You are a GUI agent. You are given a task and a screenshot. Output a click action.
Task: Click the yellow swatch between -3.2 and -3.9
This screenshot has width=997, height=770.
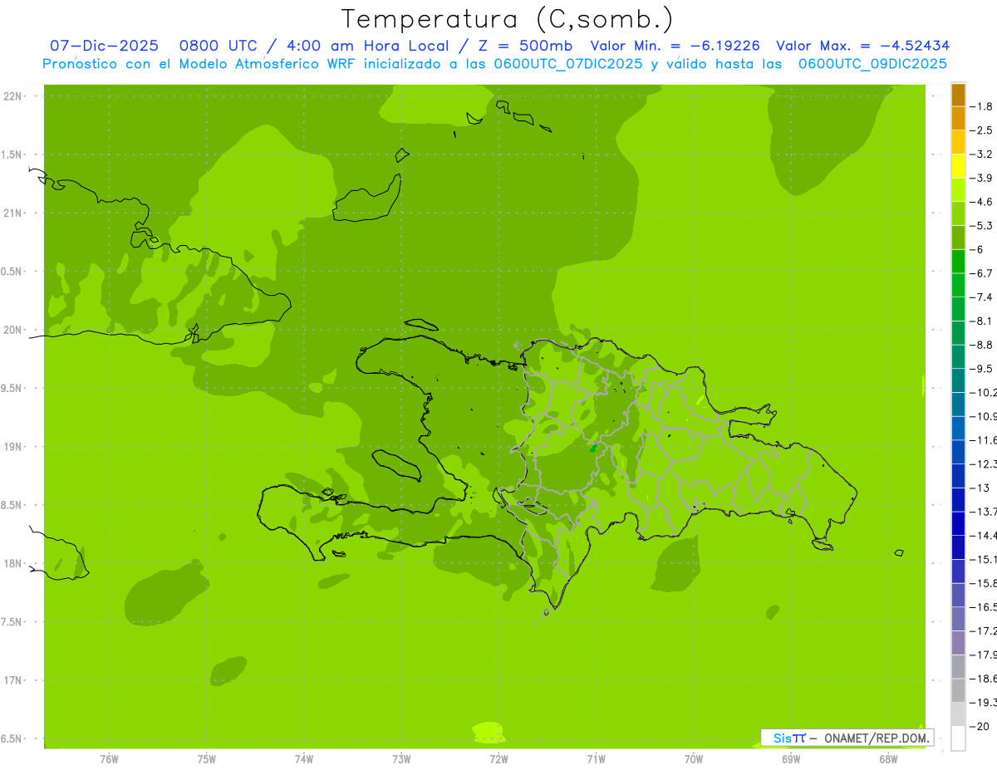click(x=958, y=166)
